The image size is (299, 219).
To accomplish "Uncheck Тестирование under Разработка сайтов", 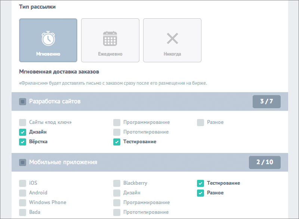I will pyautogui.click(x=117, y=142).
